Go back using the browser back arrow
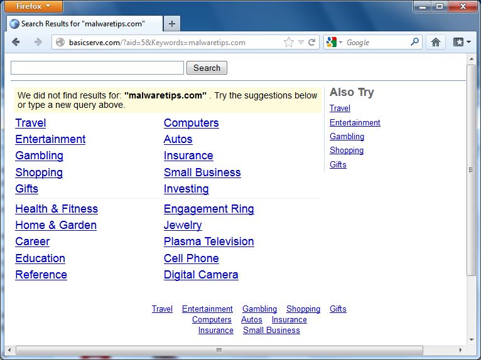Screen dimensions: 481x360 coord(16,42)
